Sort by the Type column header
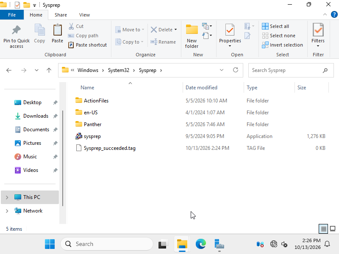339x254 pixels. pos(252,88)
